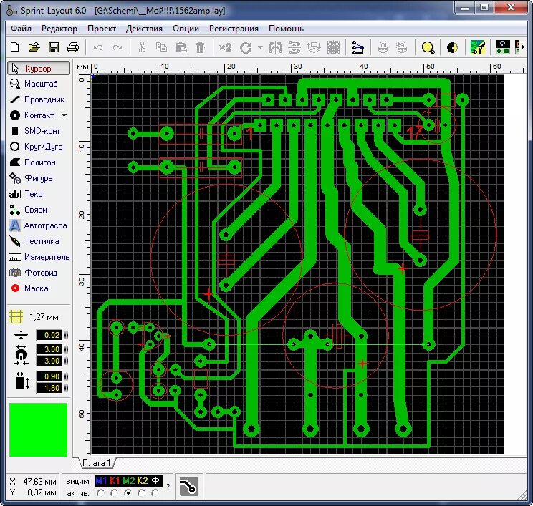Open the Редактор menu
533x506 pixels.
59,29
